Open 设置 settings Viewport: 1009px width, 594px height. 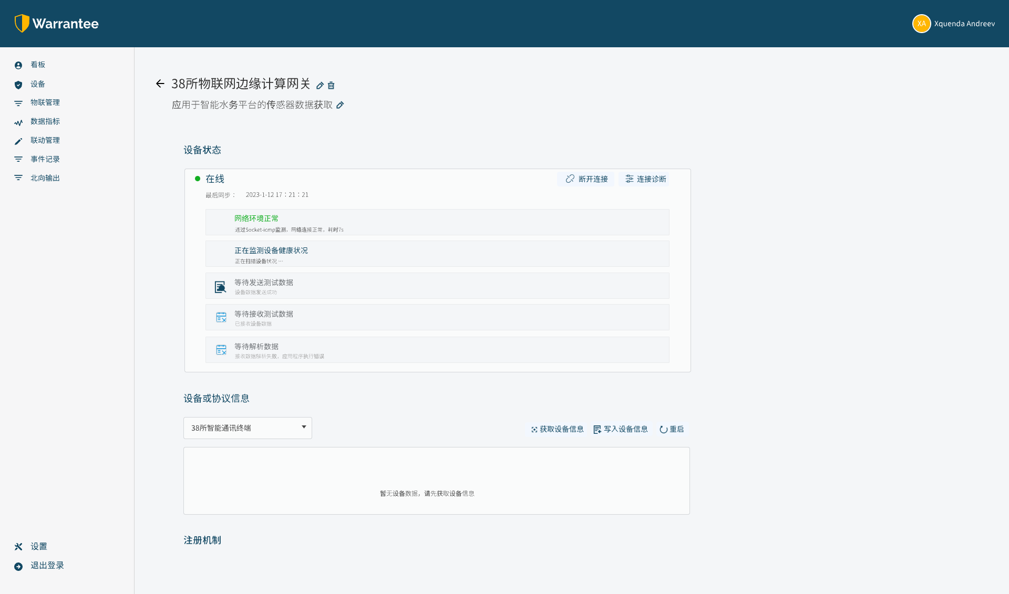[x=39, y=547]
